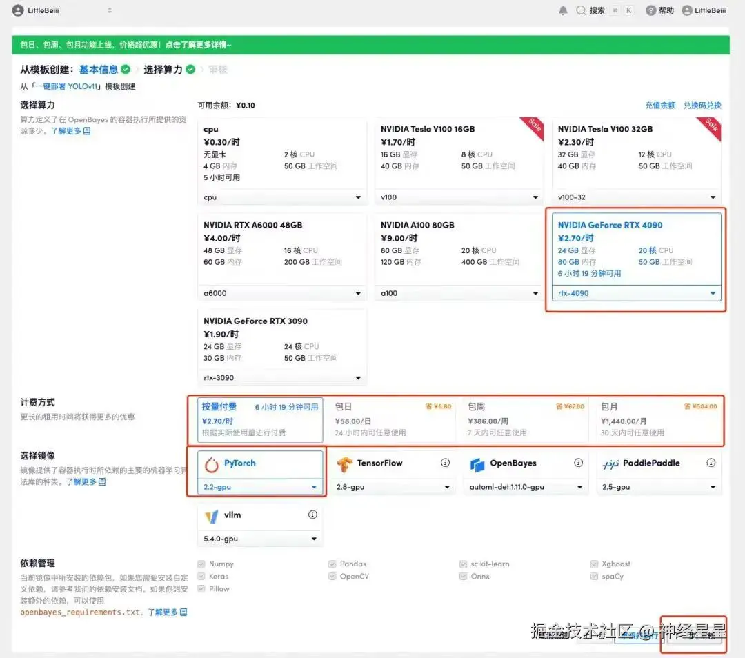The image size is (745, 658).
Task: Toggle the Onnx checkbox
Action: [464, 577]
